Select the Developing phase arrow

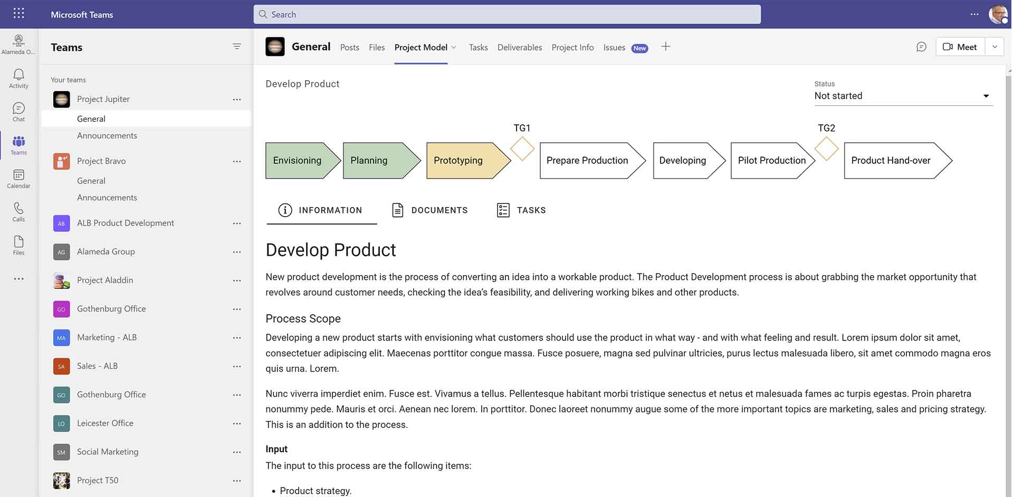pos(689,161)
